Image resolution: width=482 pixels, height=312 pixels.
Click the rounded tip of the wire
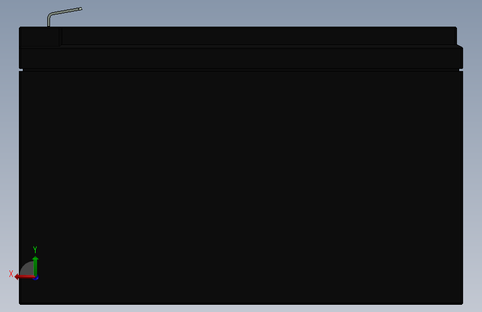pyautogui.click(x=81, y=9)
